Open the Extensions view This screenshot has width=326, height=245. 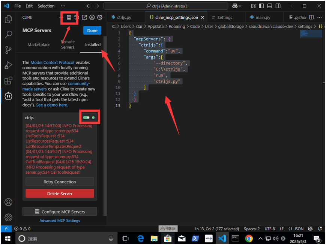click(x=8, y=81)
